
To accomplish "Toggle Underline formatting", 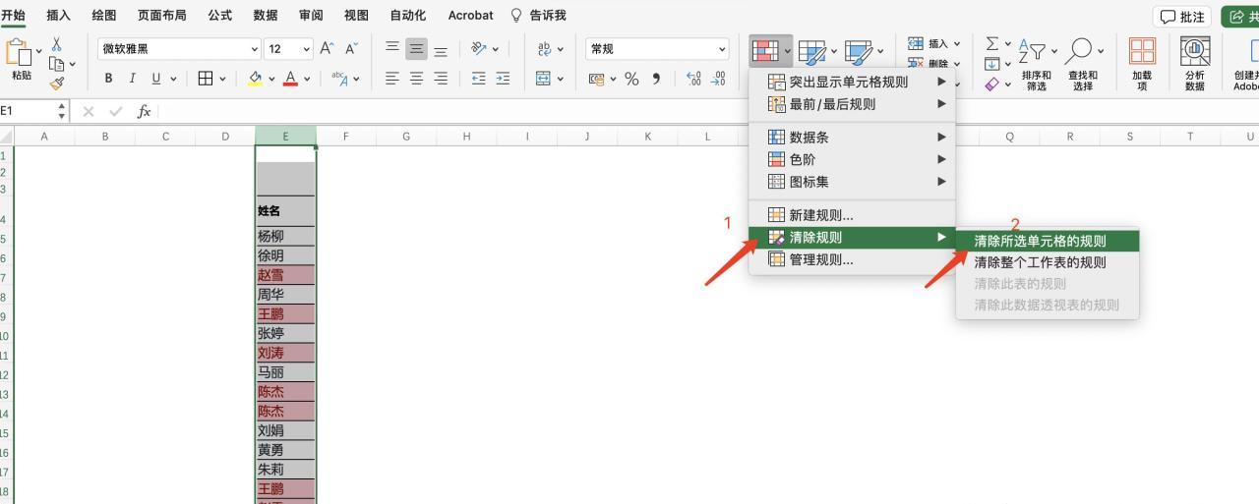I will (156, 79).
